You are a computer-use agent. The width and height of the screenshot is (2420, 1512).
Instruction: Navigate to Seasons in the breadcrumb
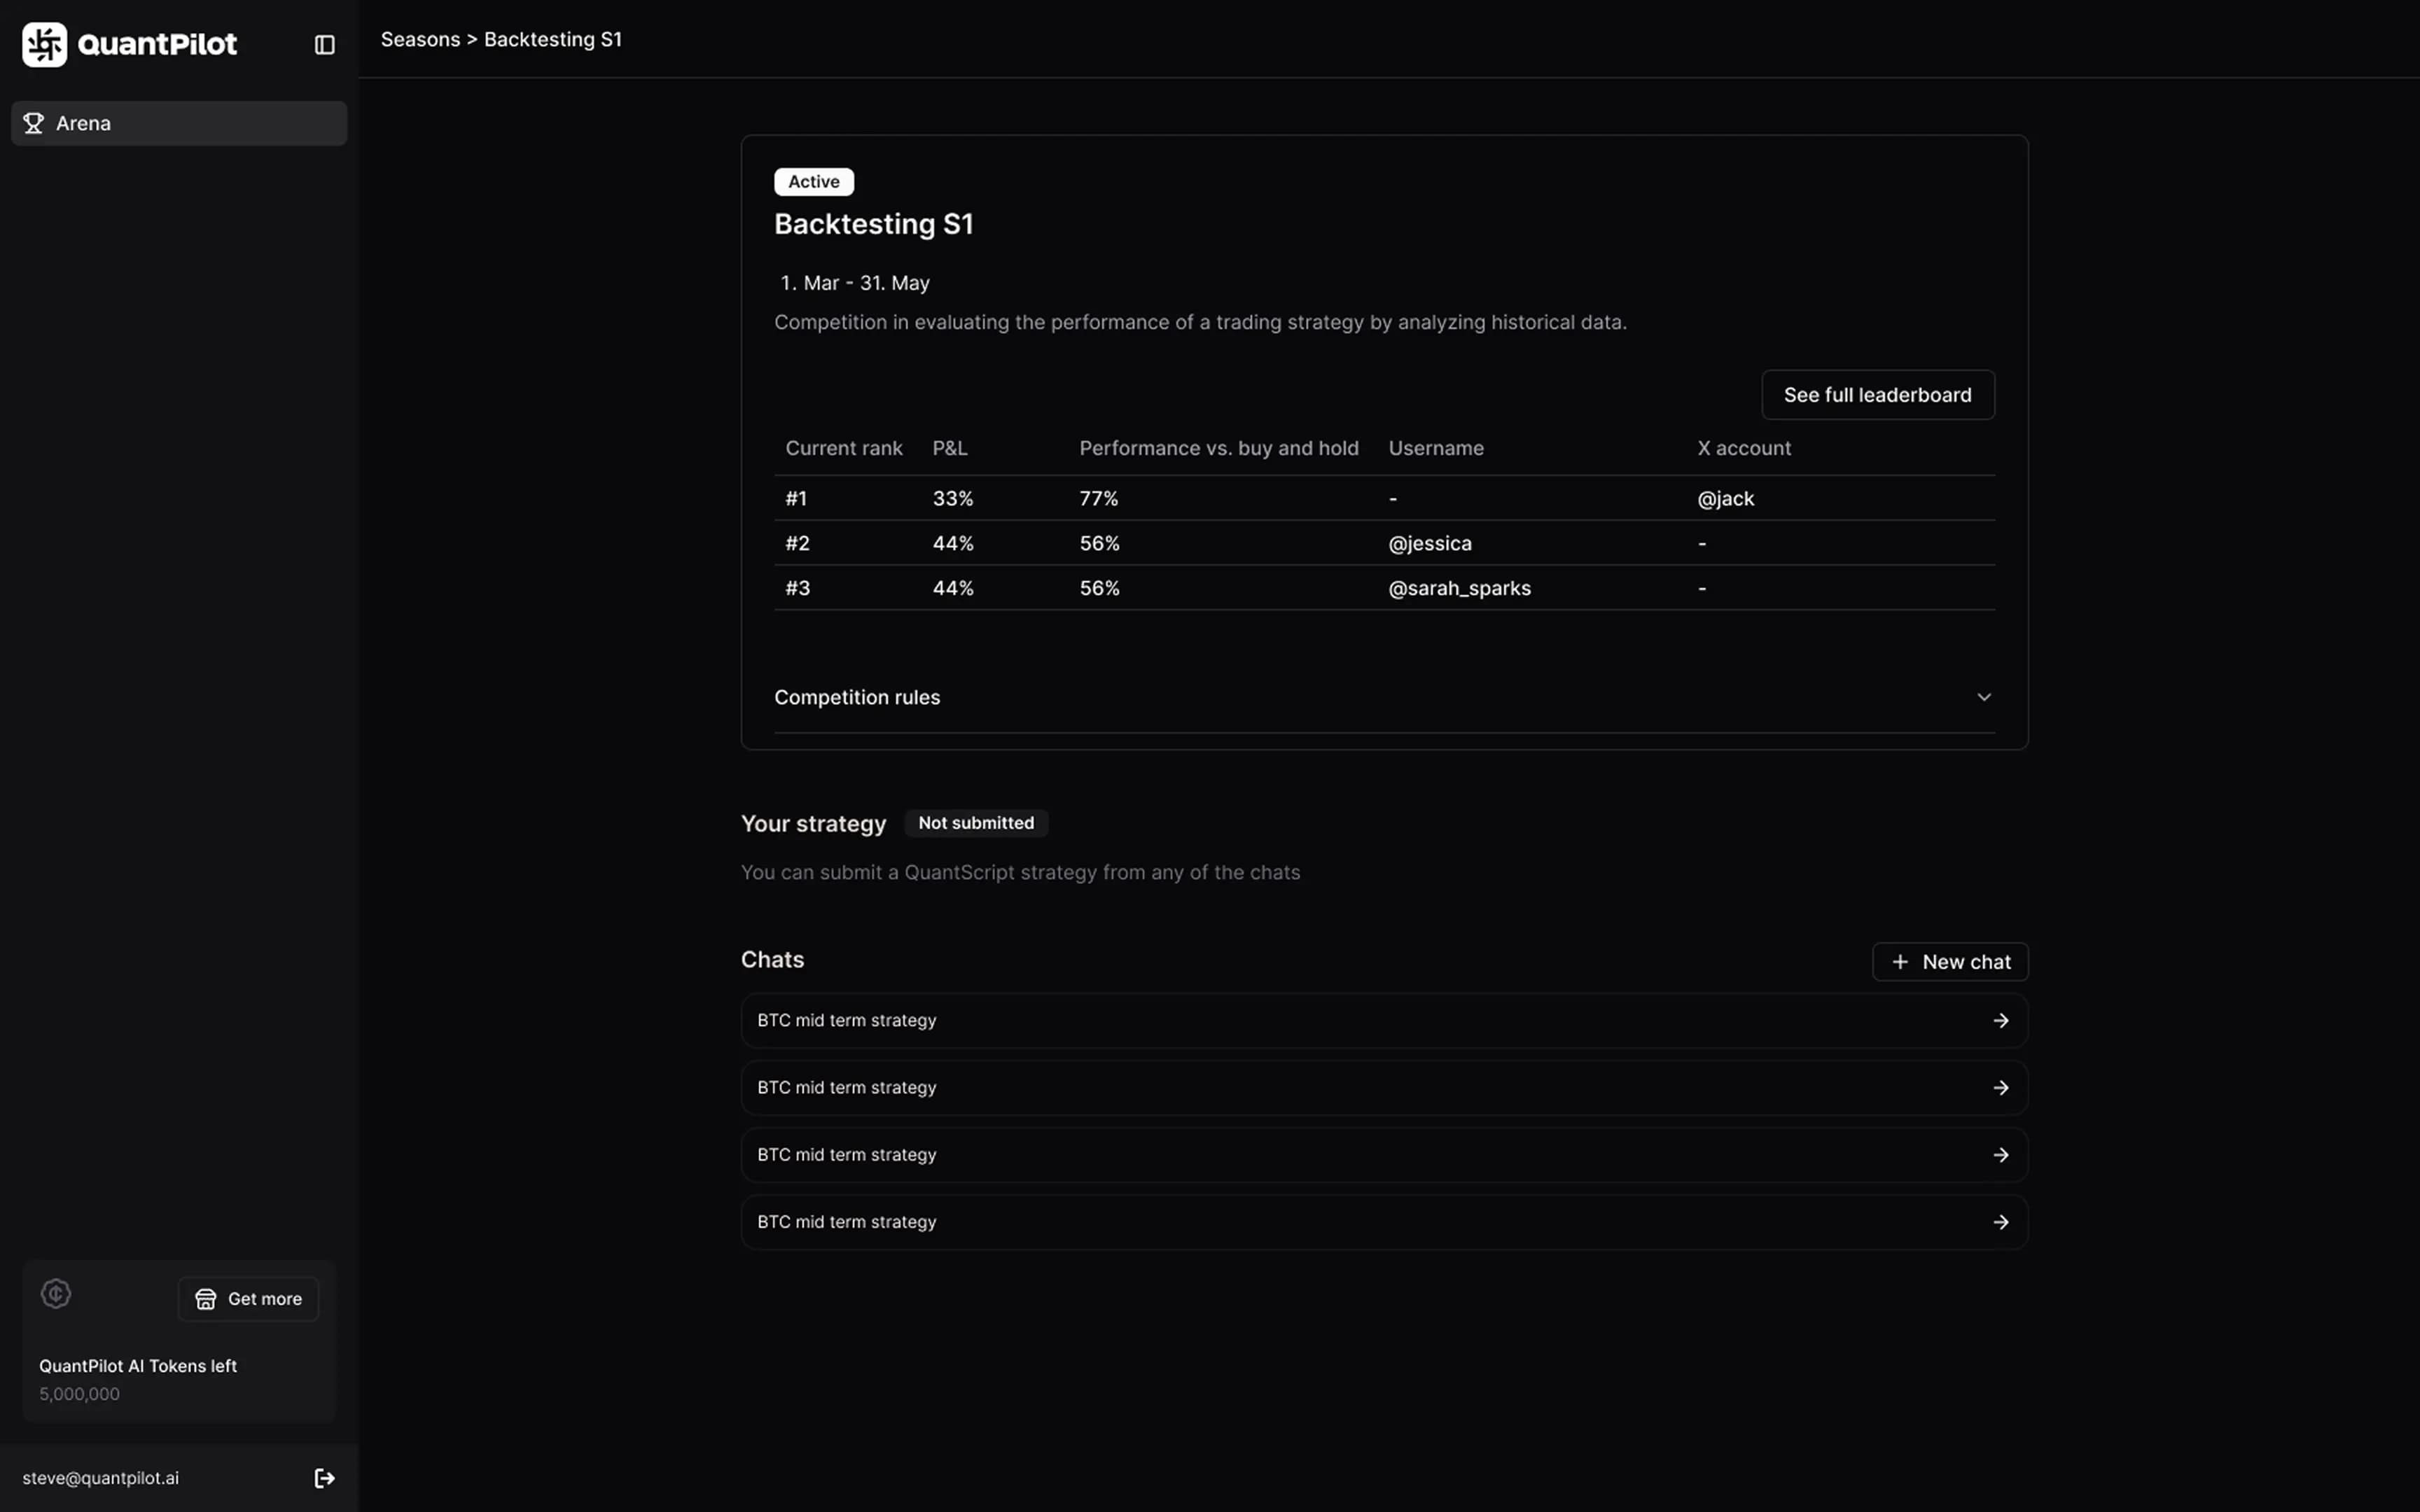pyautogui.click(x=420, y=39)
